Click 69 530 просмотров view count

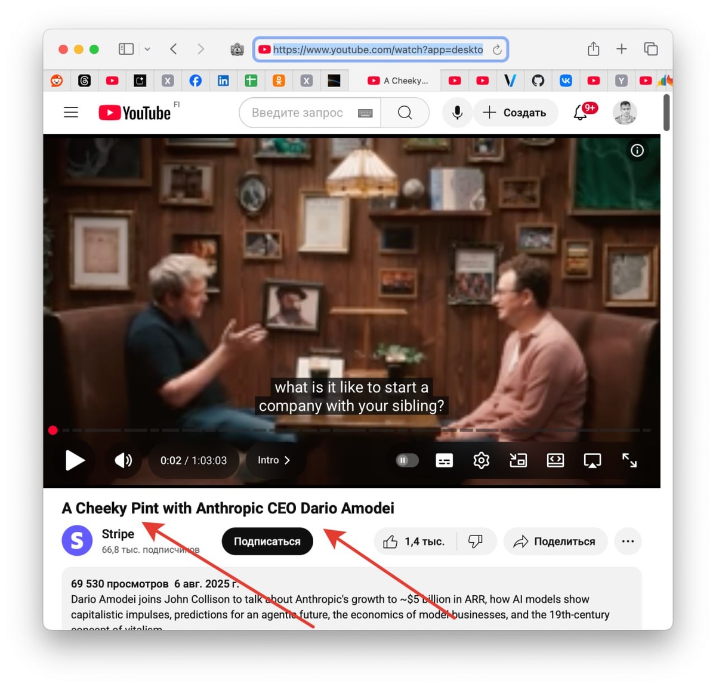pyautogui.click(x=119, y=584)
